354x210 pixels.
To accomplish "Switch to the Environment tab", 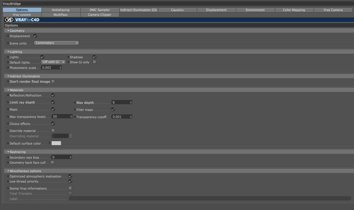I will pyautogui.click(x=255, y=10).
